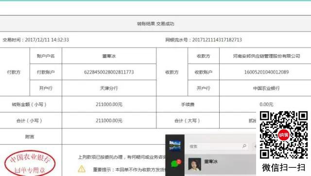311x176 pixels.
Task: Click the 微信扫一扫 caption
Action: click(284, 167)
